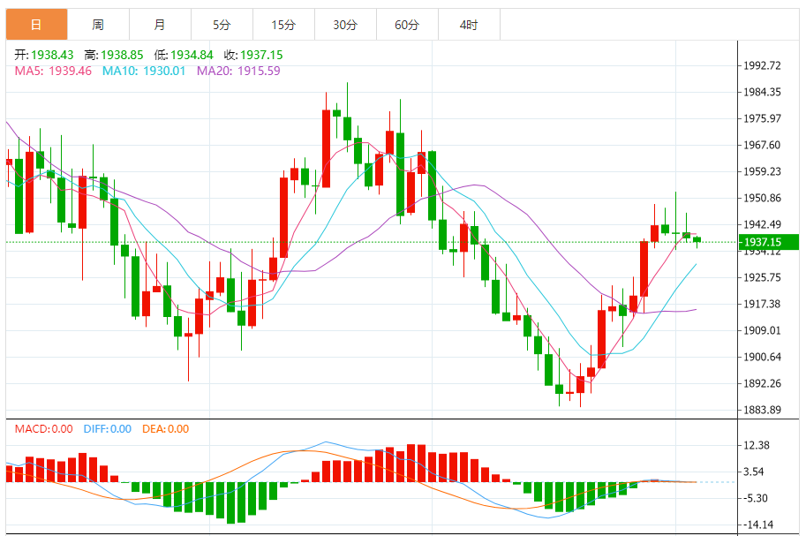Image resolution: width=806 pixels, height=536 pixels.
Task: Click the current price tag 1937.15
Action: [x=768, y=242]
